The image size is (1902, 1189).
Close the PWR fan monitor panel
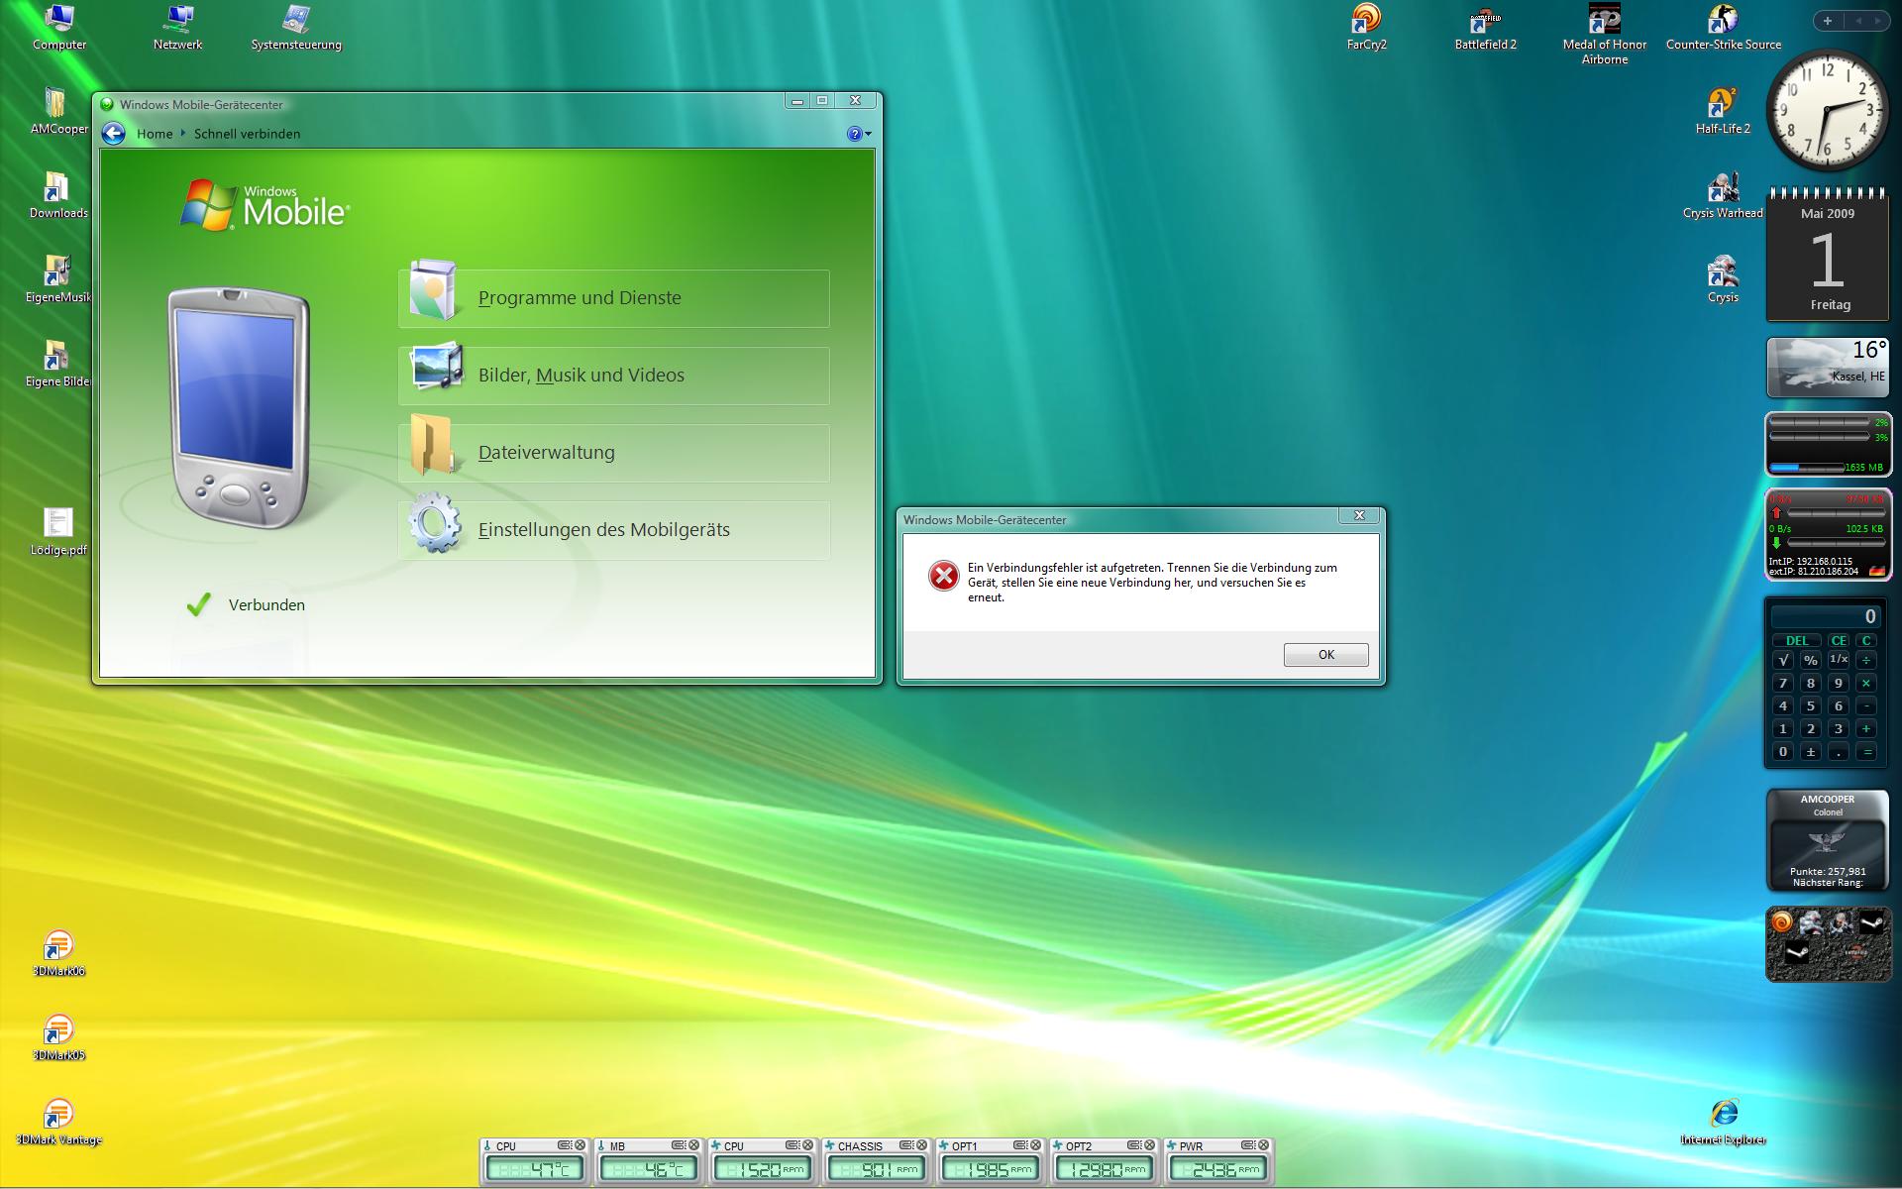tap(1263, 1145)
